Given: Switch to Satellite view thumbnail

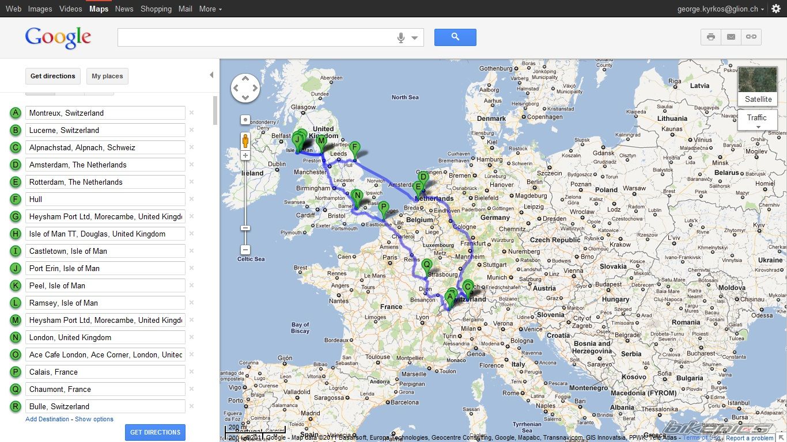Looking at the screenshot, I should tap(758, 86).
